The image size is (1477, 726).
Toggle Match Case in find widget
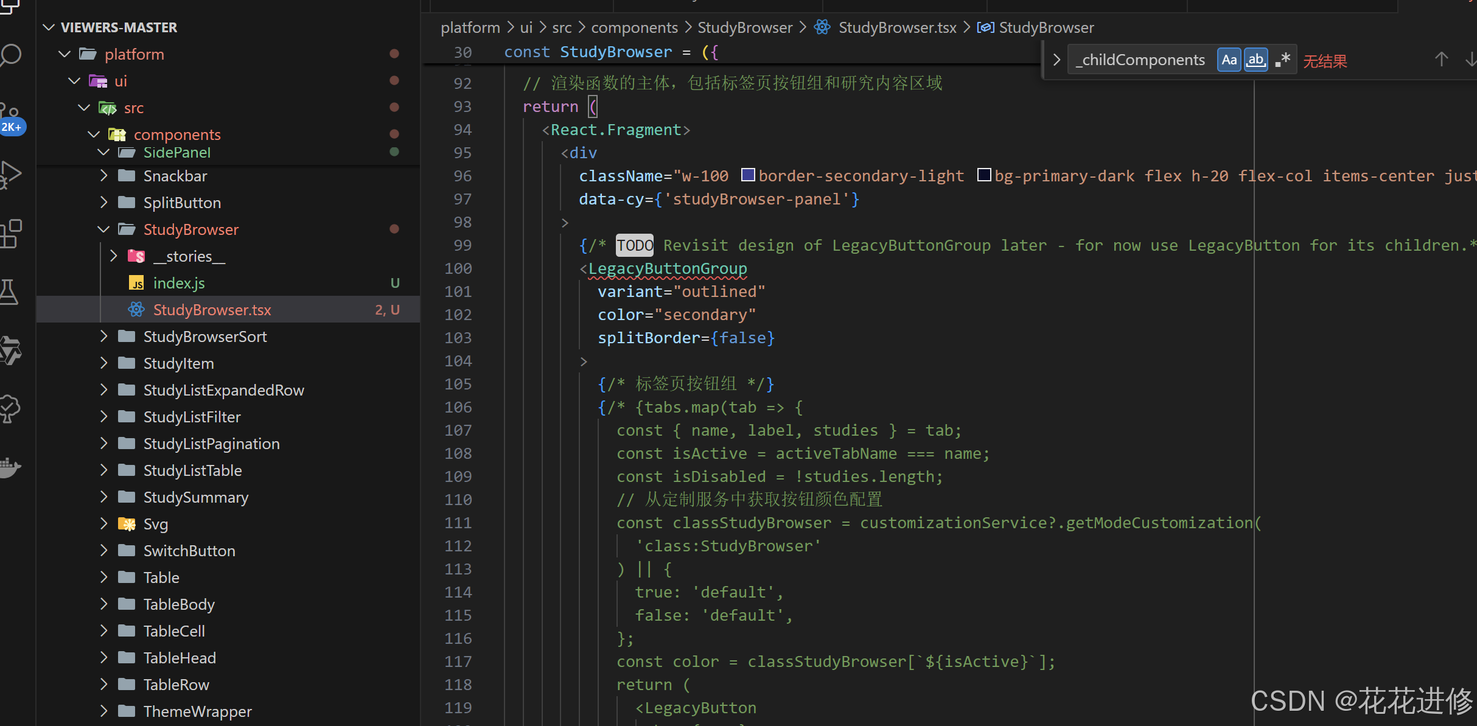pyautogui.click(x=1229, y=60)
